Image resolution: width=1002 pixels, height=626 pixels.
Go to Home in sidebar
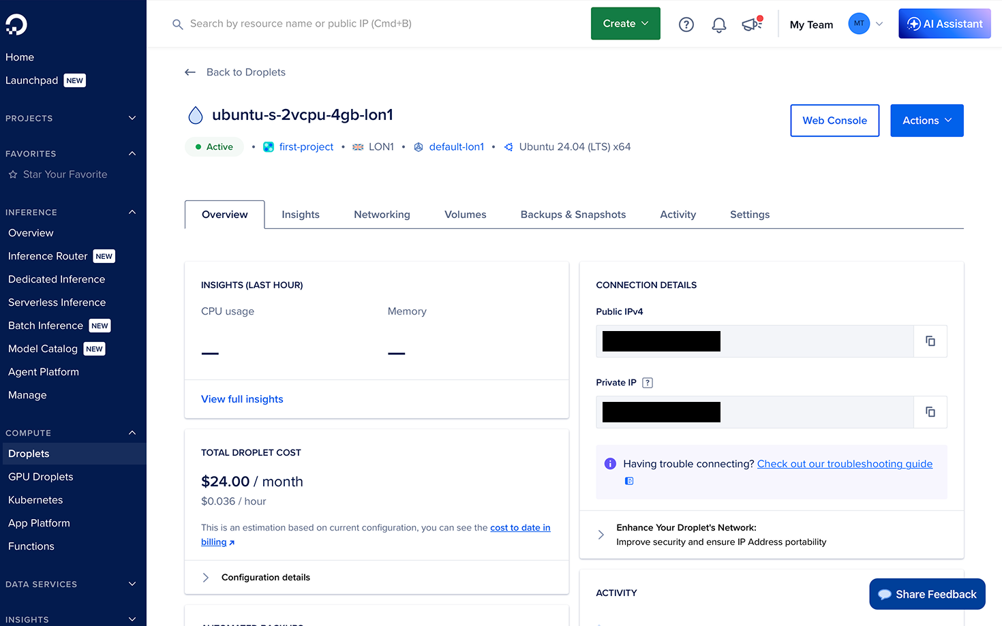coord(20,57)
